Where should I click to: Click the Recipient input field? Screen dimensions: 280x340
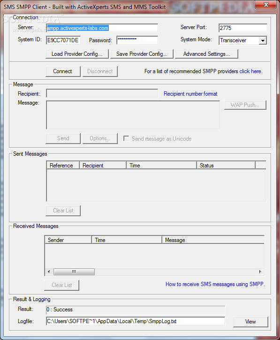(x=102, y=93)
